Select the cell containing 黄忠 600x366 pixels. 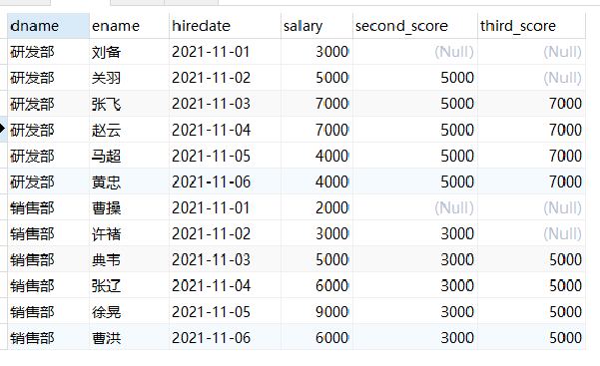129,182
